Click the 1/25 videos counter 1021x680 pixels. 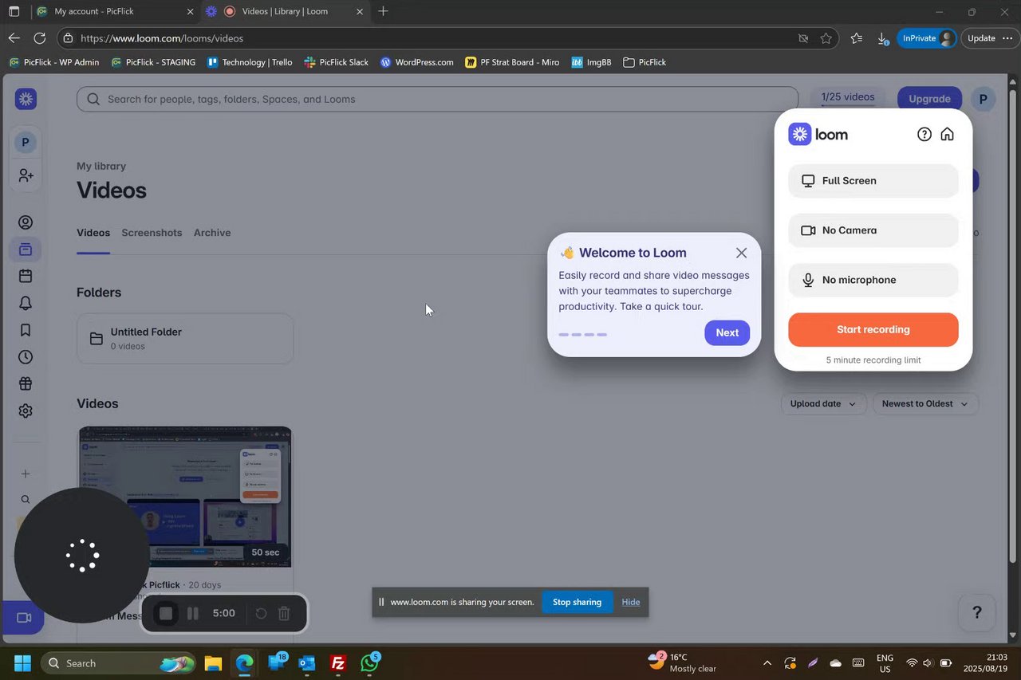click(x=848, y=97)
